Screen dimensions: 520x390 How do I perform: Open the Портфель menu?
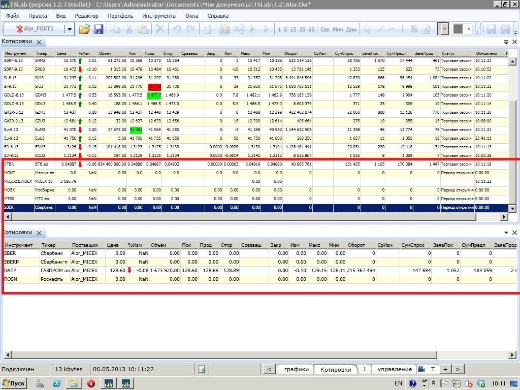[120, 16]
